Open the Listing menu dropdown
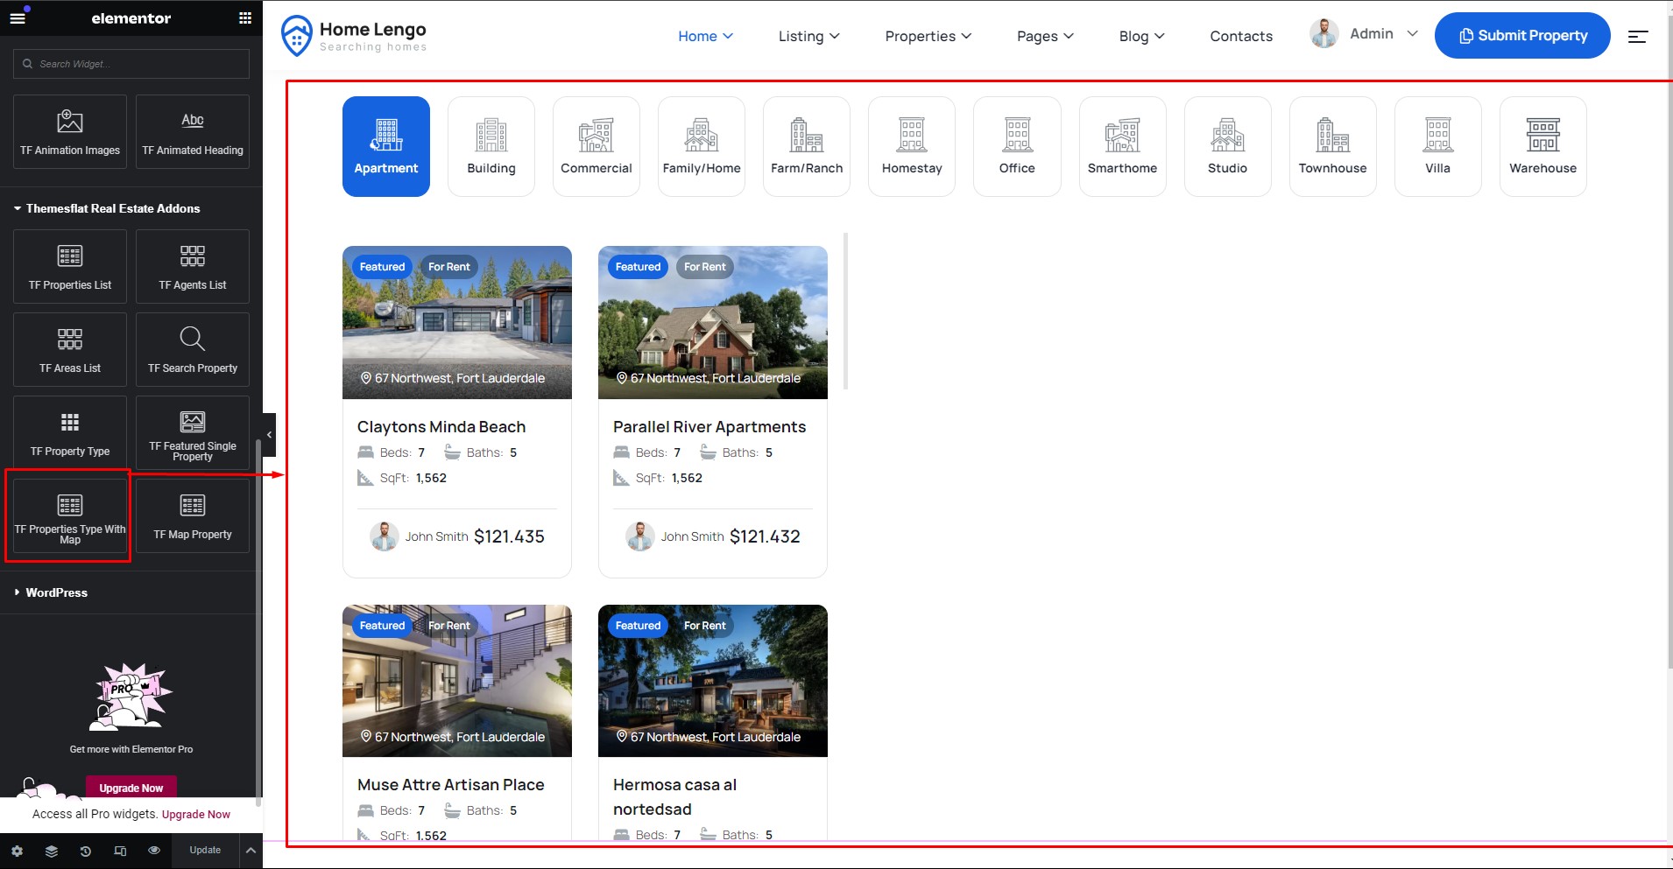 [808, 36]
